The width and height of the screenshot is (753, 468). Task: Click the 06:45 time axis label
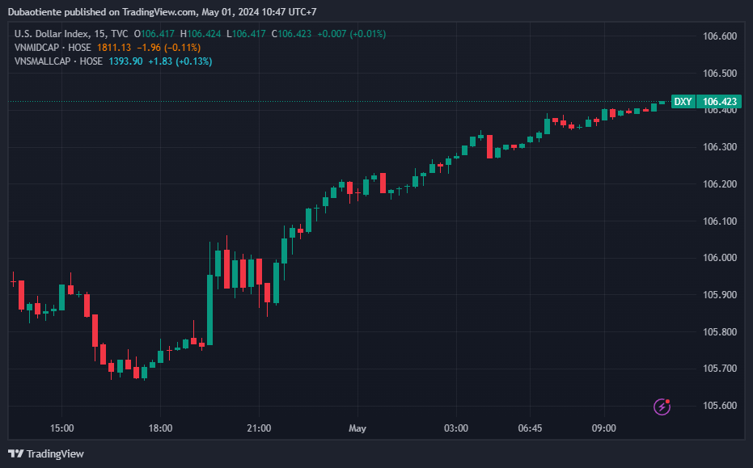click(530, 428)
